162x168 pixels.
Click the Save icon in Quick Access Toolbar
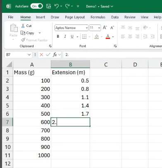tap(48, 6)
